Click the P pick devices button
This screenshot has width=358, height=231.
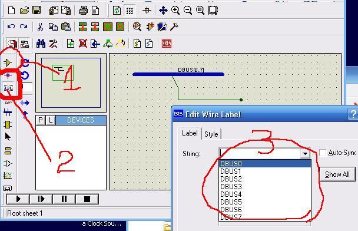click(41, 120)
